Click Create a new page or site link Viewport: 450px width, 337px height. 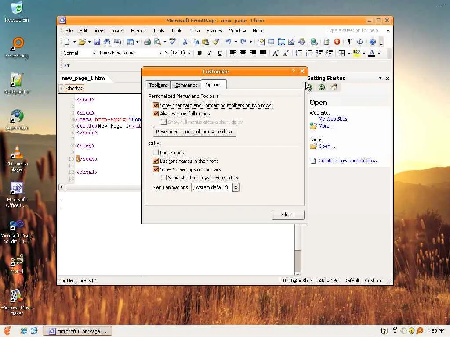click(x=348, y=161)
